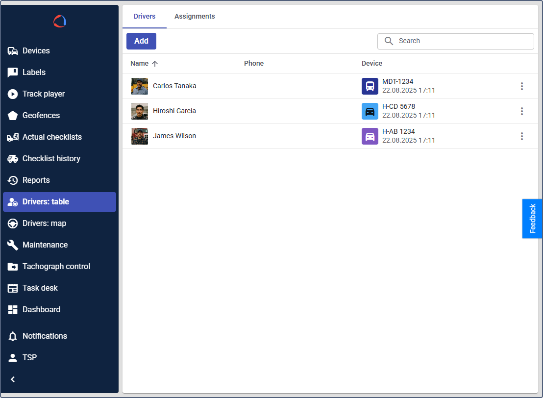
Task: Click device name H-AB 1234
Action: pyautogui.click(x=398, y=132)
